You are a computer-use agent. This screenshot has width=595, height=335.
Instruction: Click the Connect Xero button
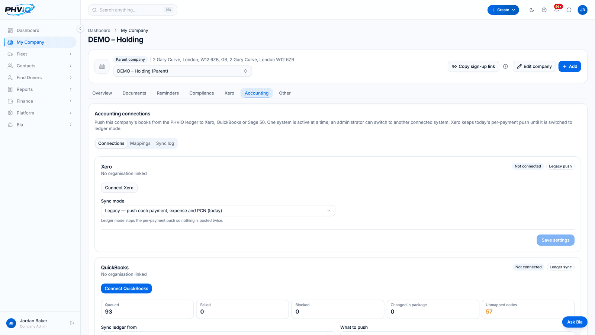pyautogui.click(x=119, y=188)
